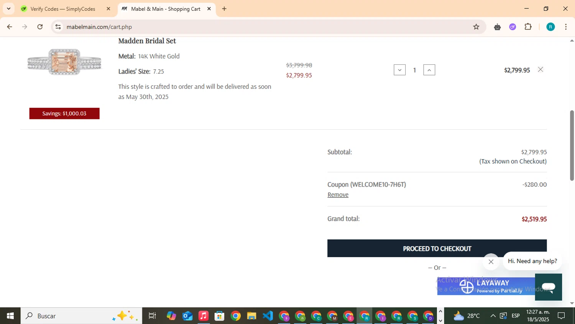Open the tab search dropdown arrow
This screenshot has width=575, height=324.
tap(8, 8)
